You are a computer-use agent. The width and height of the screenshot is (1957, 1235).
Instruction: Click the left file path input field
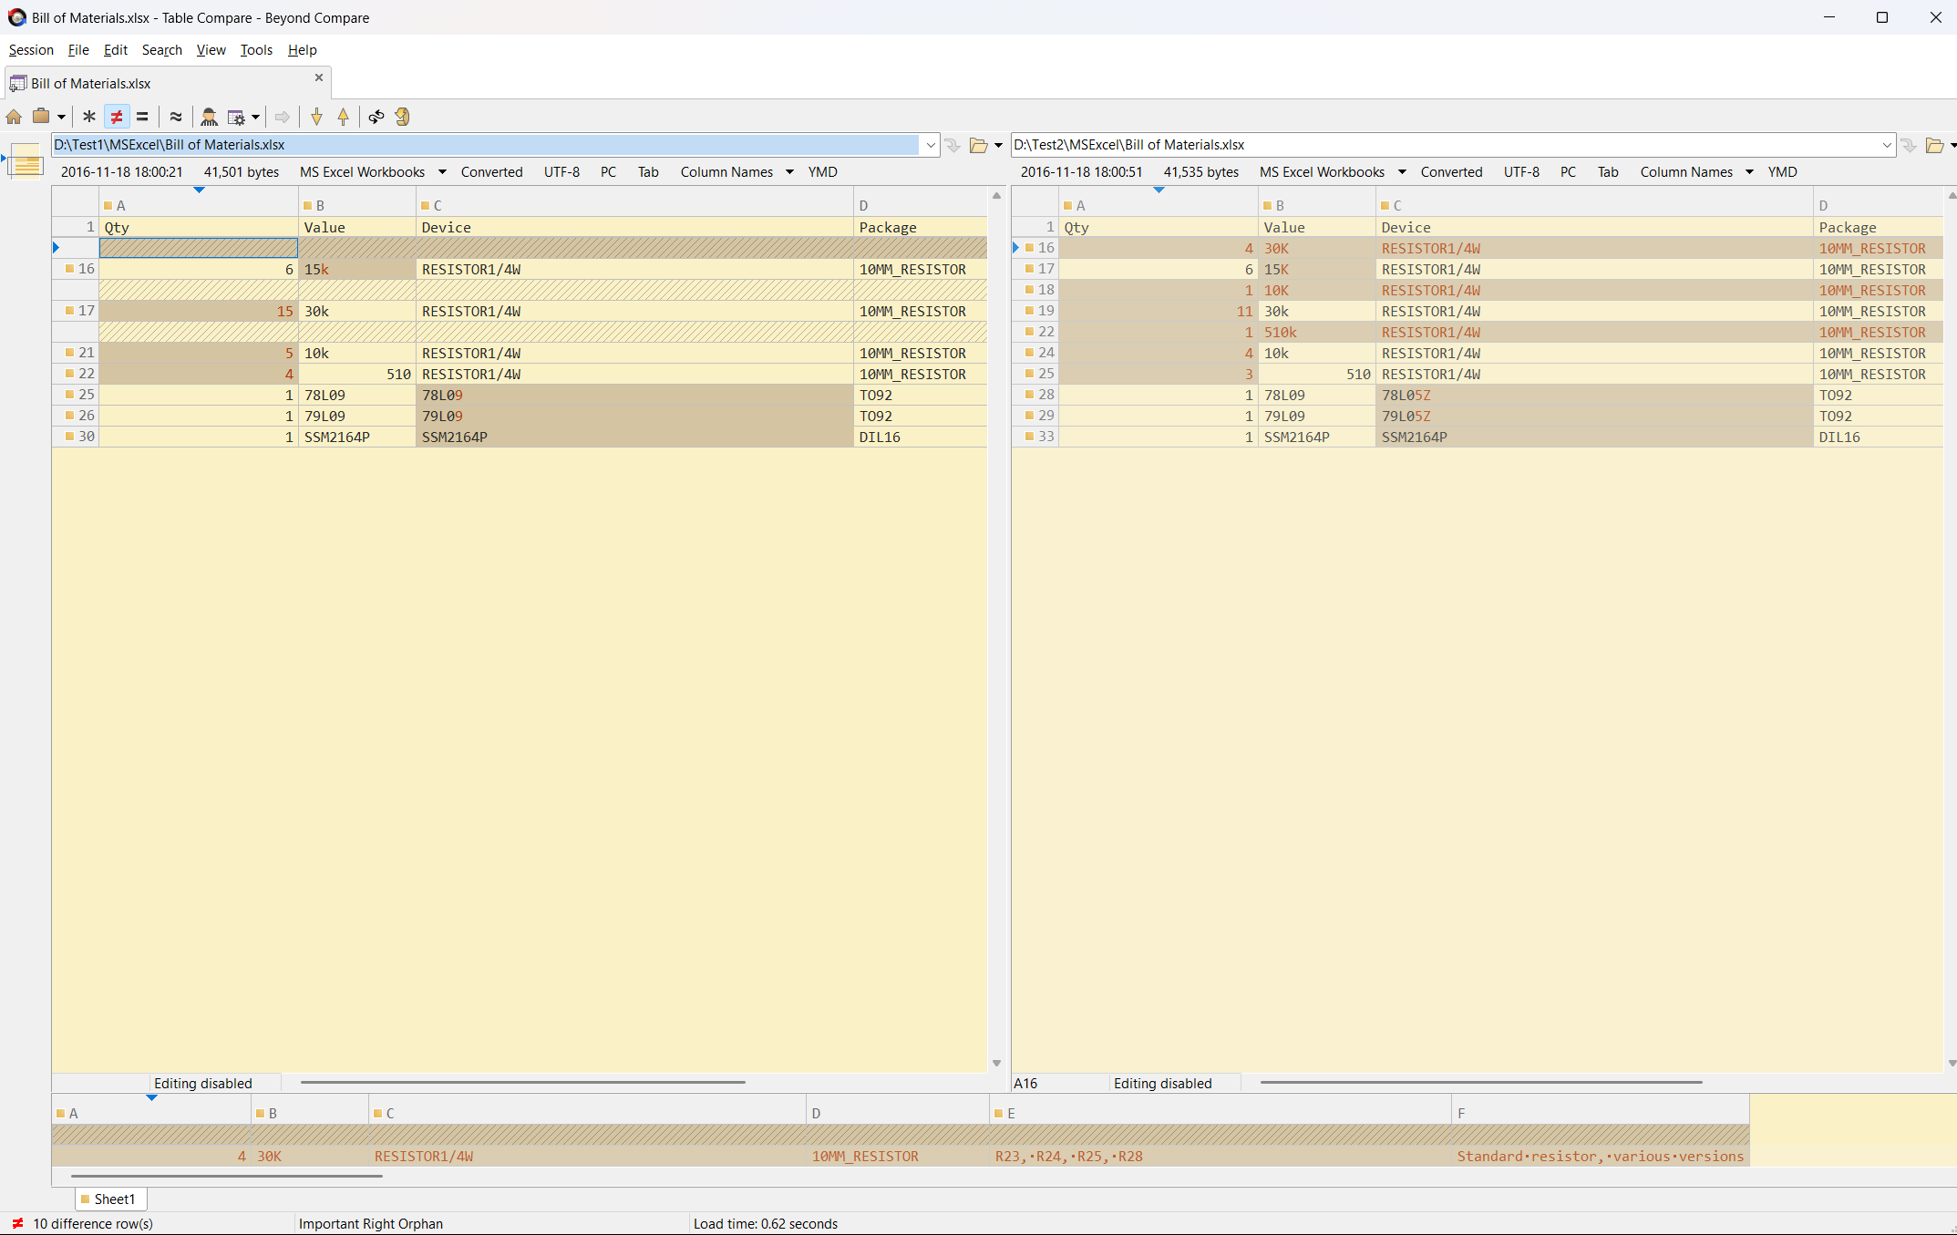(486, 145)
